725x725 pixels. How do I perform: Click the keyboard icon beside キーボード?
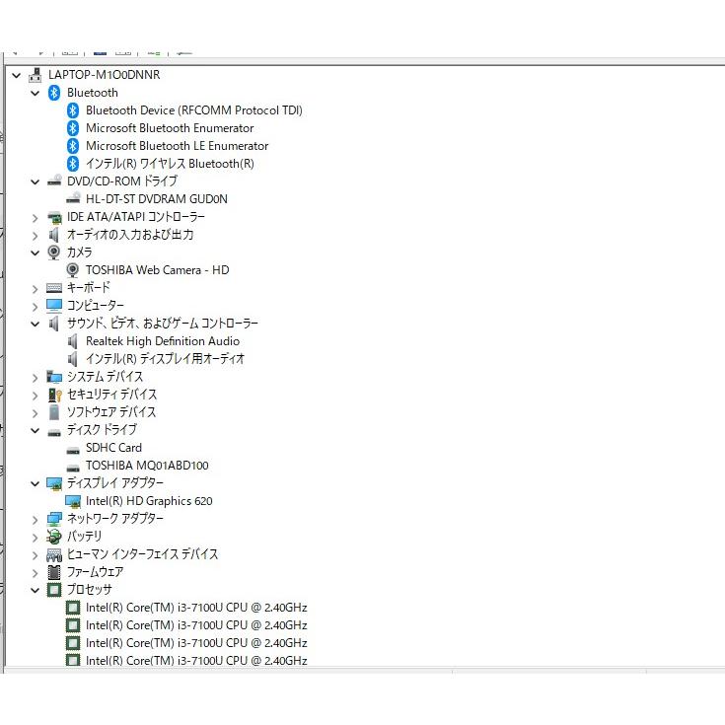click(x=54, y=288)
